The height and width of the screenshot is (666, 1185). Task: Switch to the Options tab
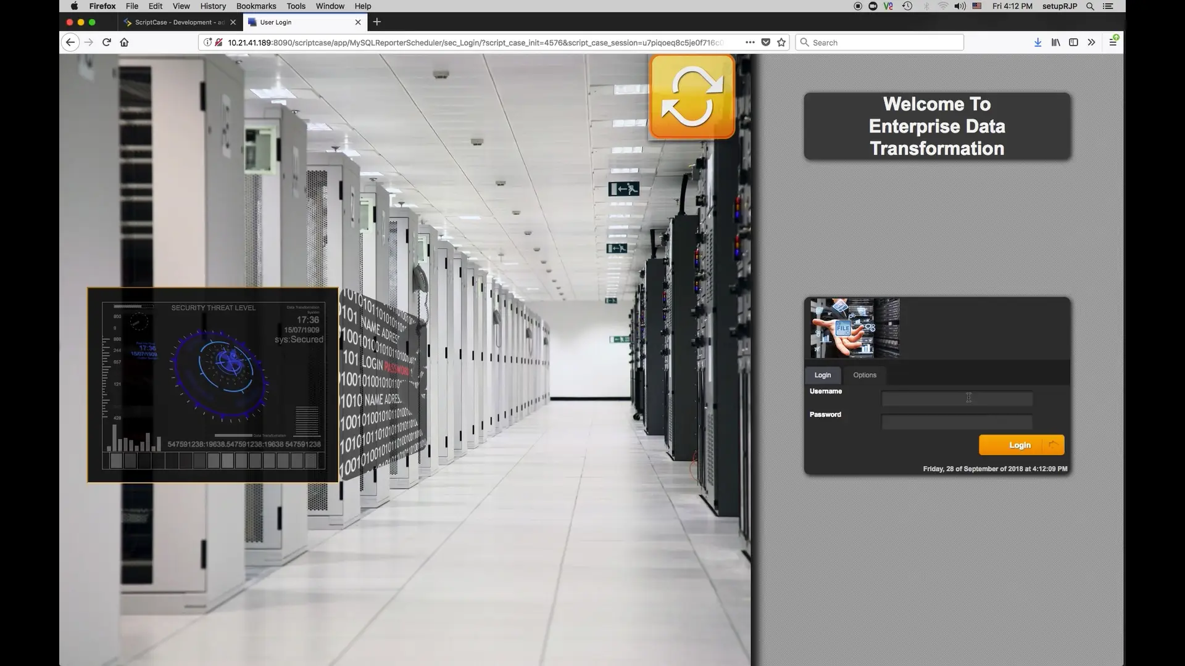864,375
